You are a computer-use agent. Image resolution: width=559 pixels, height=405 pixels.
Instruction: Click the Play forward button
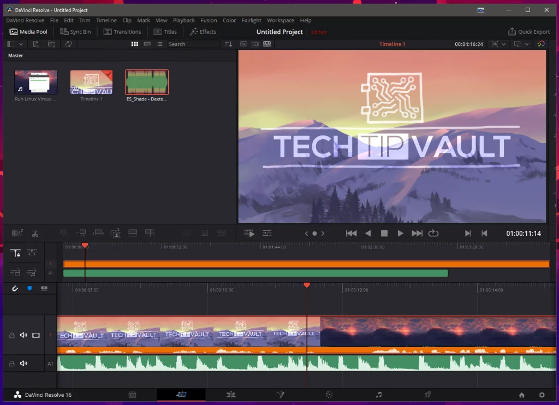tap(400, 233)
